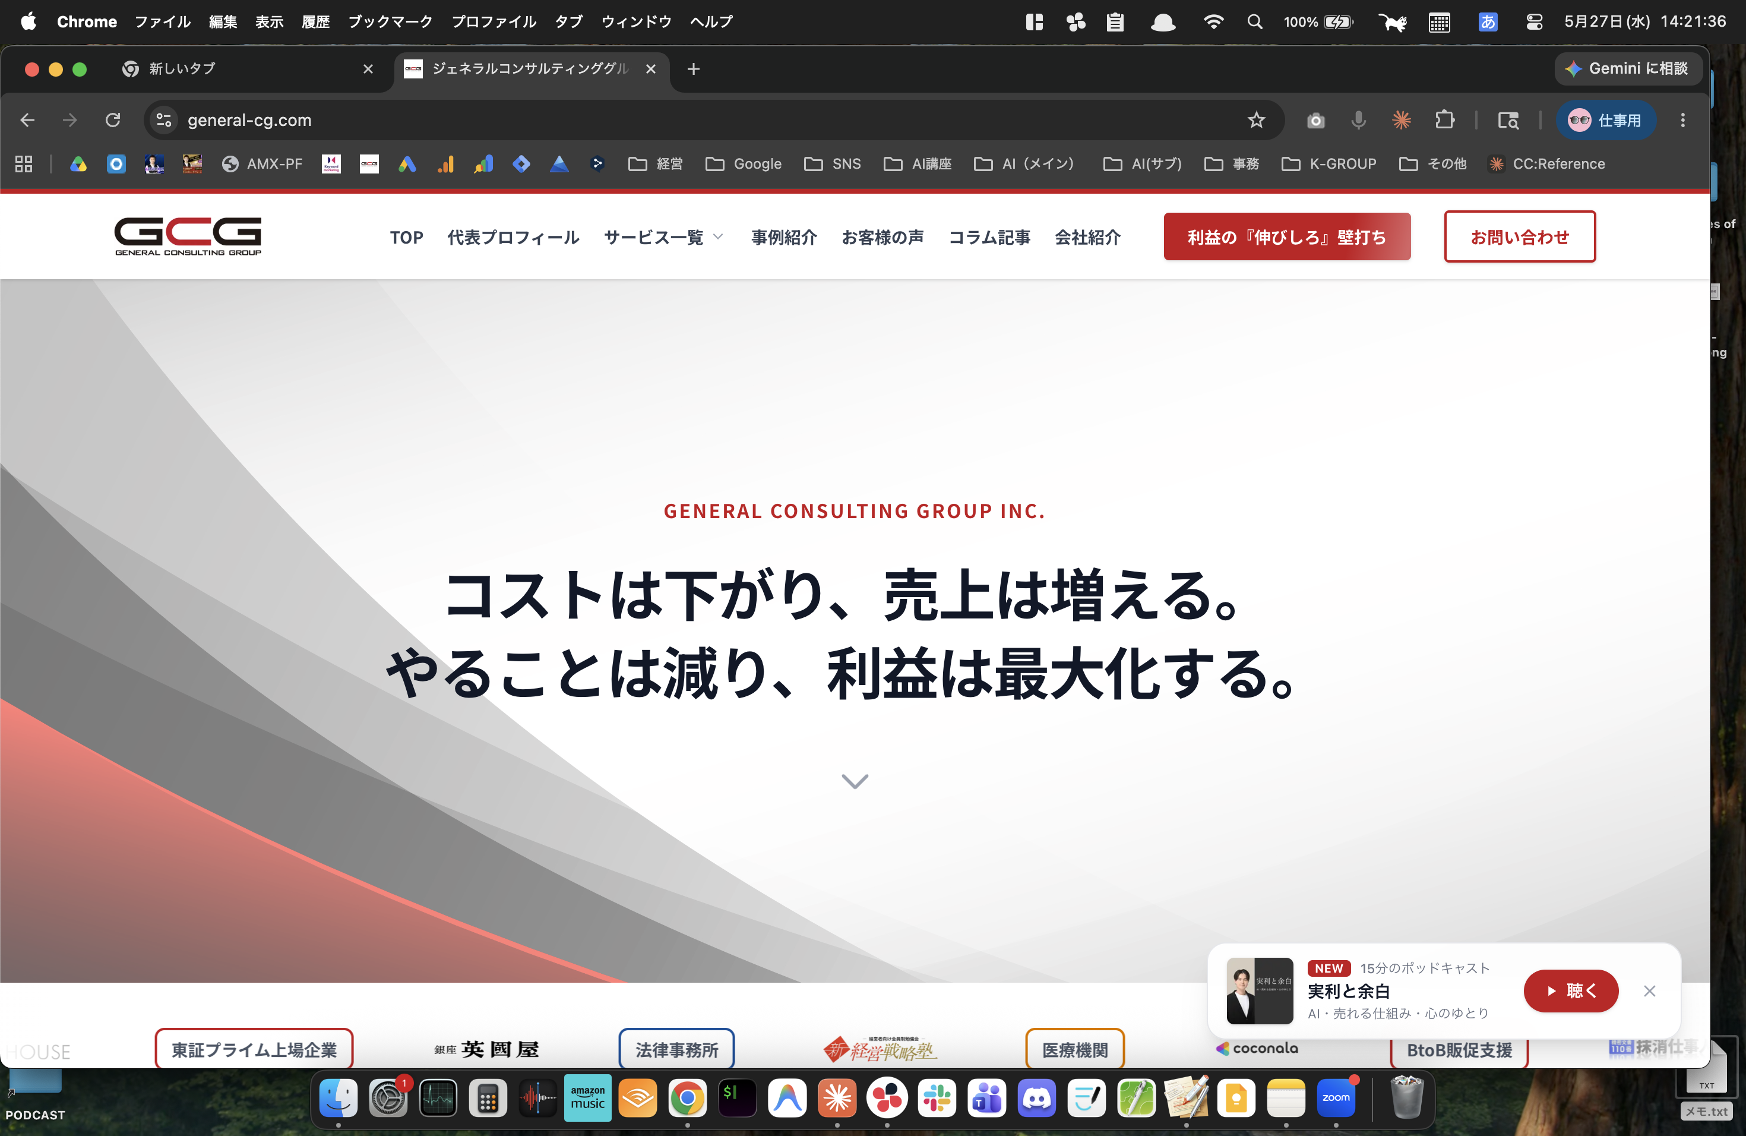Open the Google Analytics bookmark icon

tap(445, 163)
